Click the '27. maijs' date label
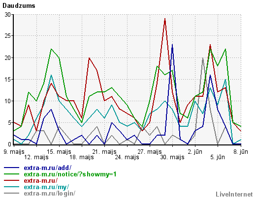This screenshot has height=199, width=256. (150, 152)
